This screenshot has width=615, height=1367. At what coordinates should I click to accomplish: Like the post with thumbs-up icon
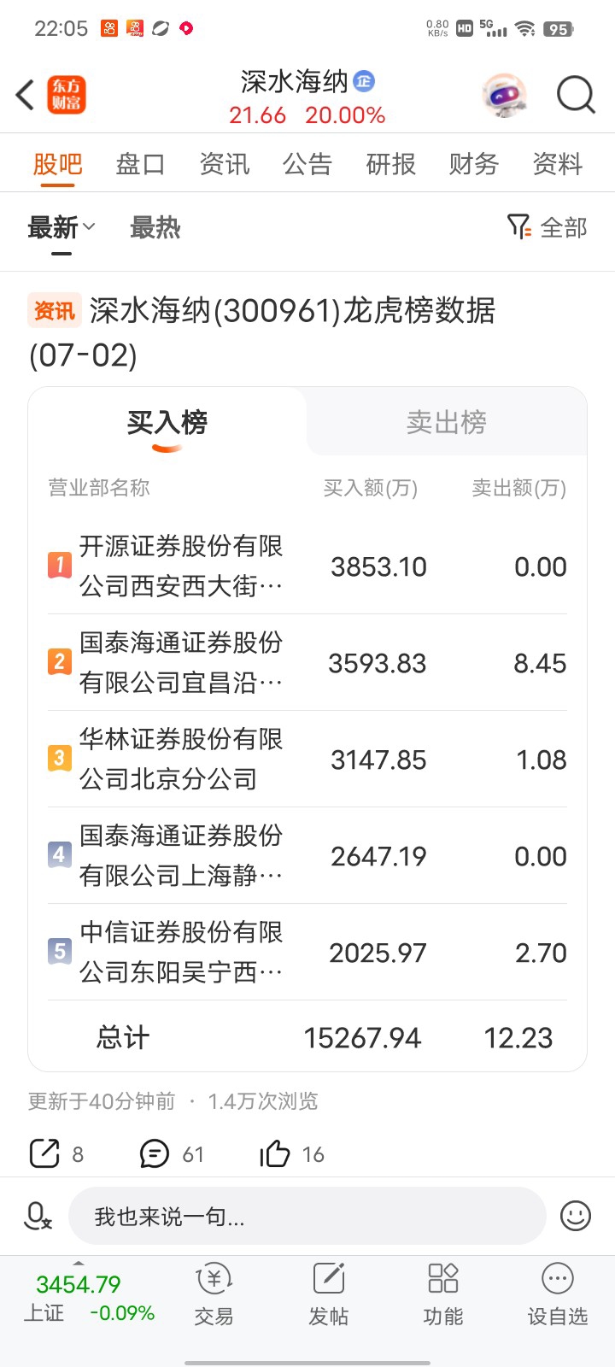click(x=275, y=1153)
